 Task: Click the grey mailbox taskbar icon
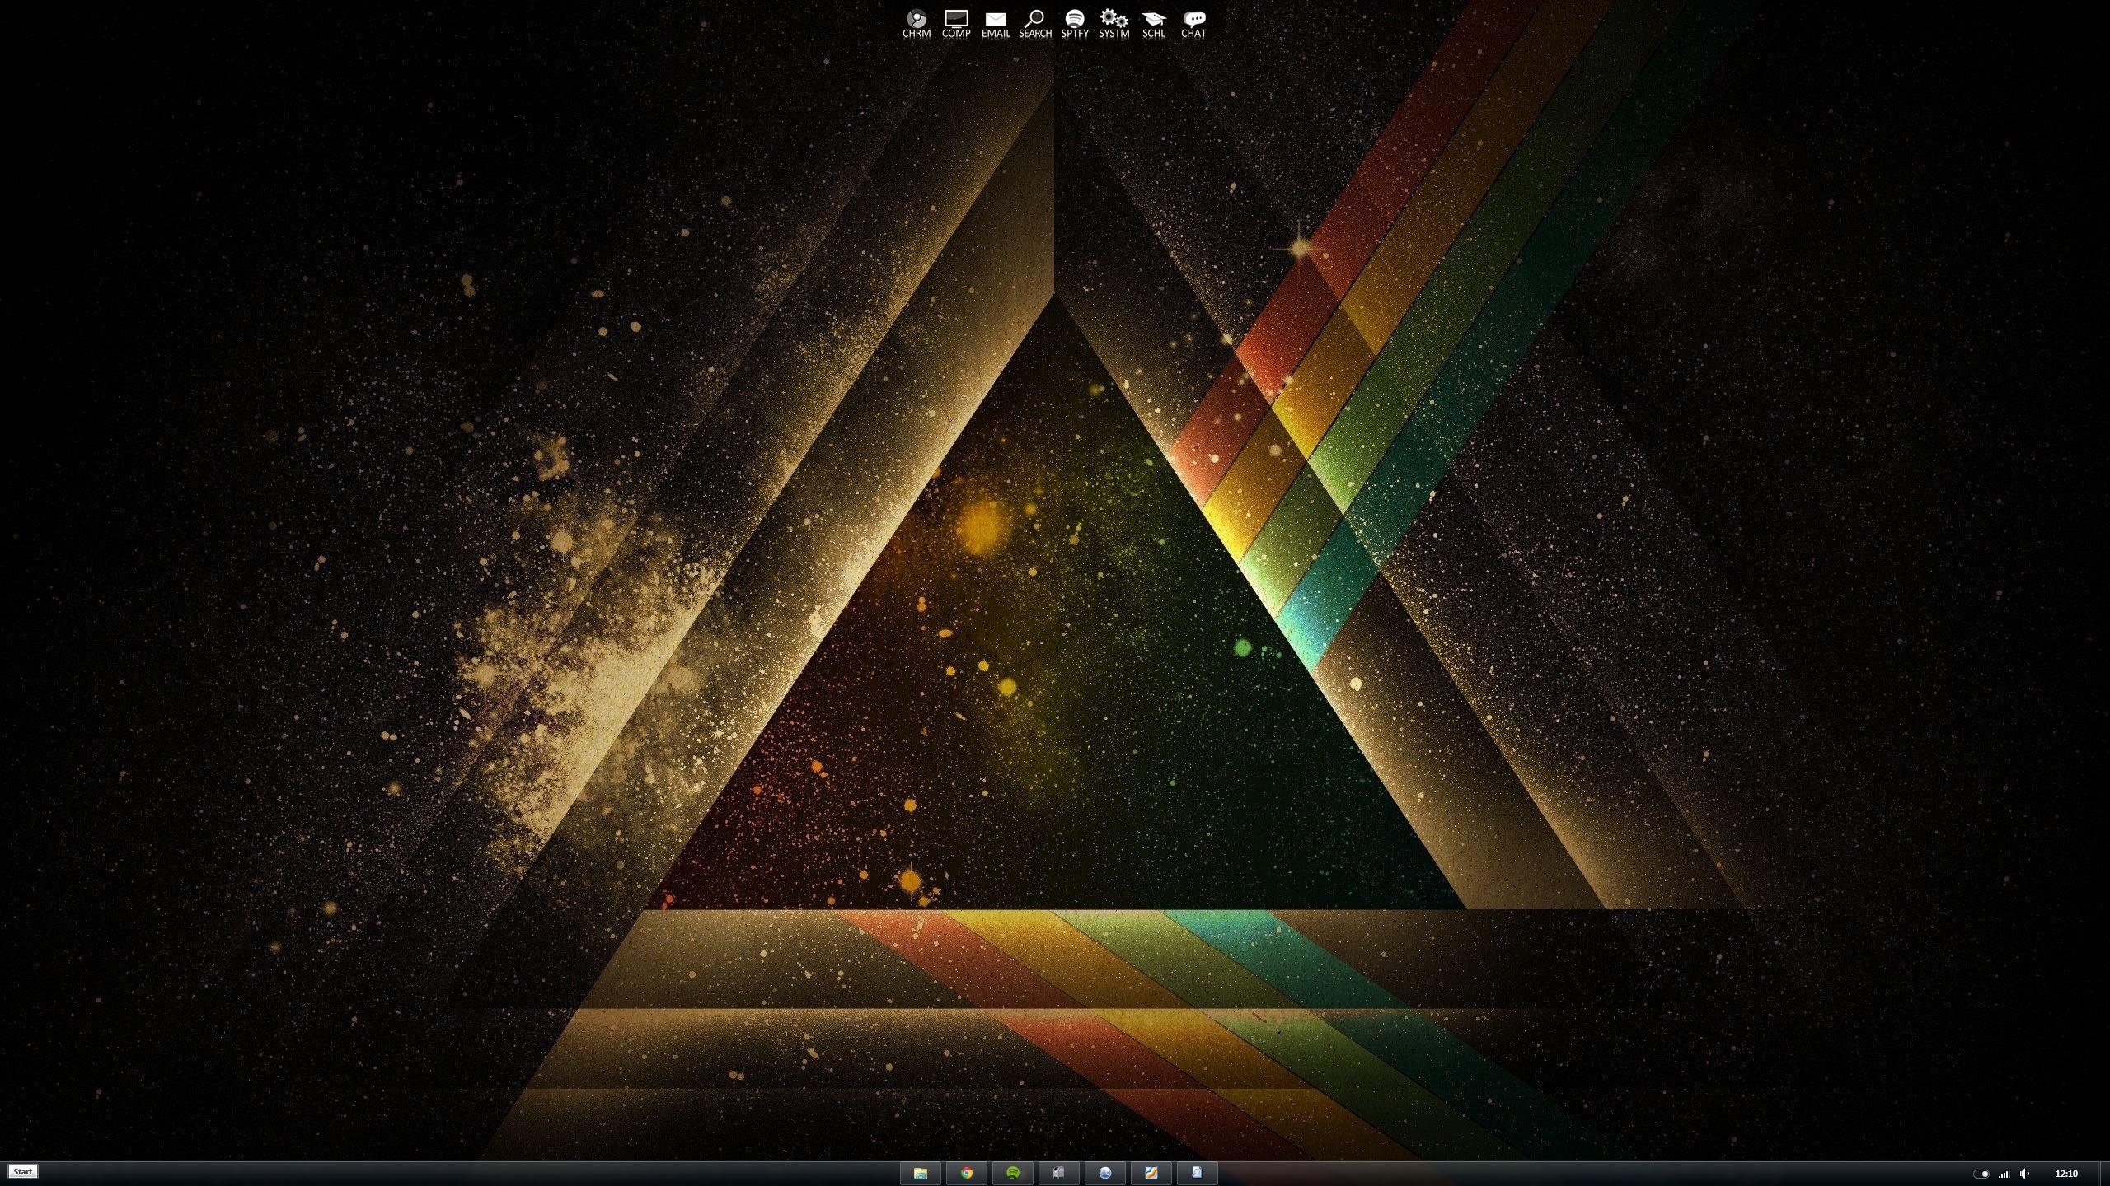tap(1059, 1173)
